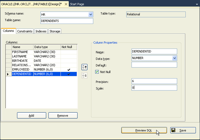Viewport: 200px width, 140px height.
Task: Click the Remove column button
Action: click(63, 115)
